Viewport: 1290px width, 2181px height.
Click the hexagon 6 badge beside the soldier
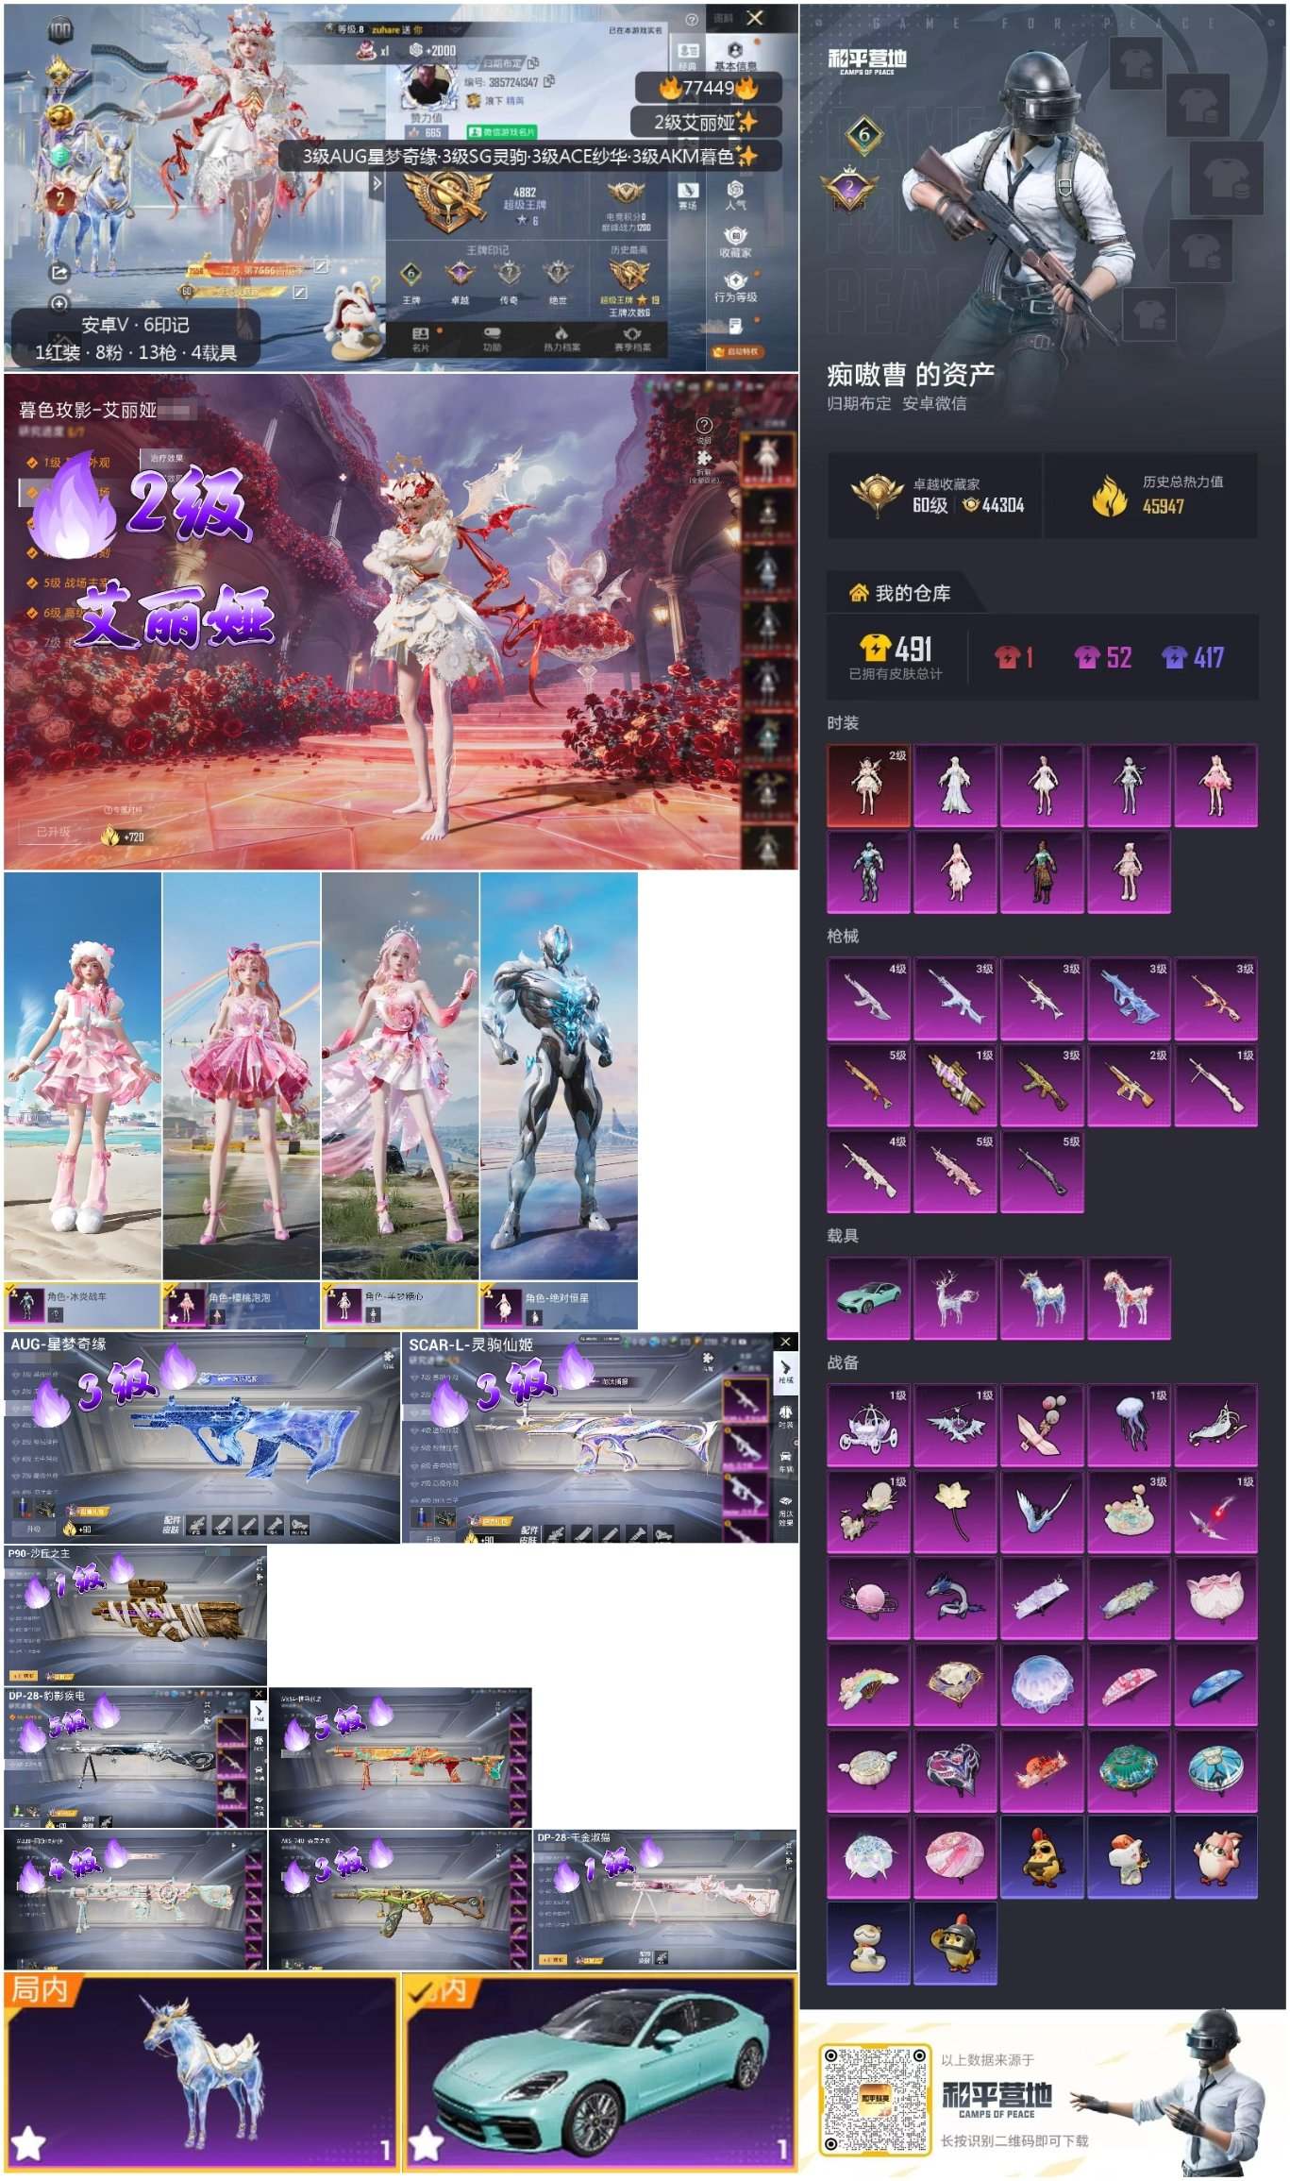(x=864, y=134)
